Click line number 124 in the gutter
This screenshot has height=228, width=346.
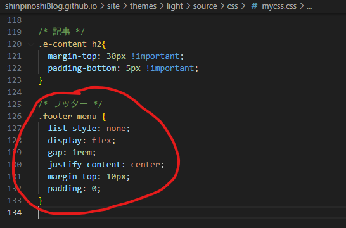click(x=15, y=92)
